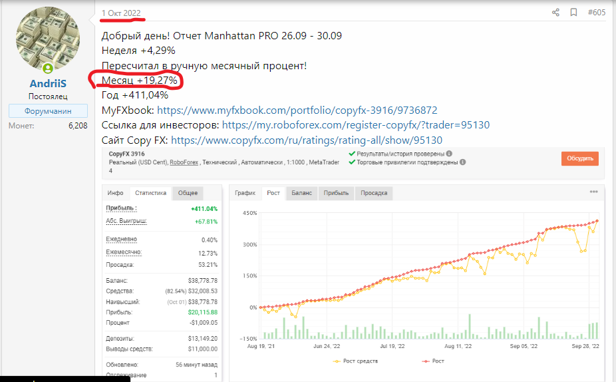
Task: Click the Баланс $38,778.78 value
Action: [x=203, y=281]
